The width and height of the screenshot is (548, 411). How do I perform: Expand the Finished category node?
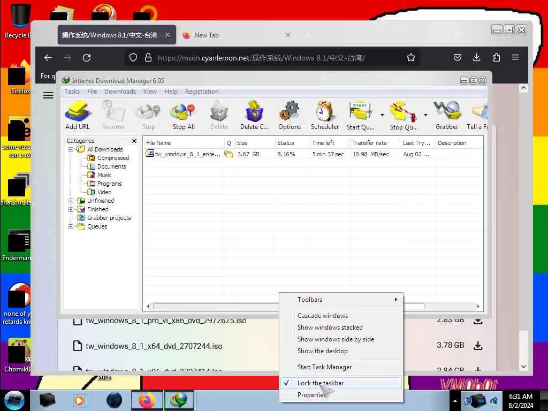pos(71,209)
